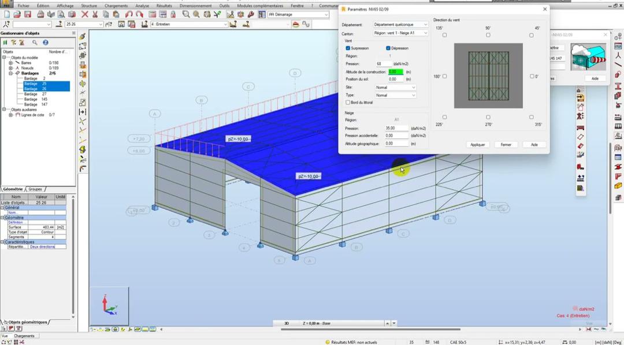Expand the Noeuds tree node
This screenshot has height=345, width=624.
point(11,68)
